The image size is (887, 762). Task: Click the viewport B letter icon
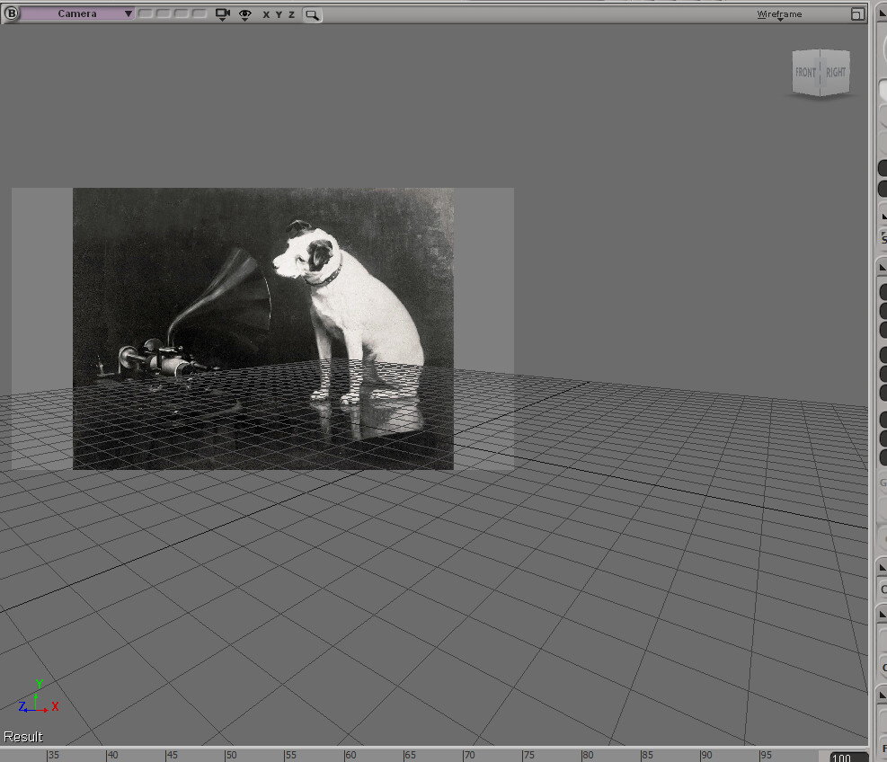click(x=12, y=13)
